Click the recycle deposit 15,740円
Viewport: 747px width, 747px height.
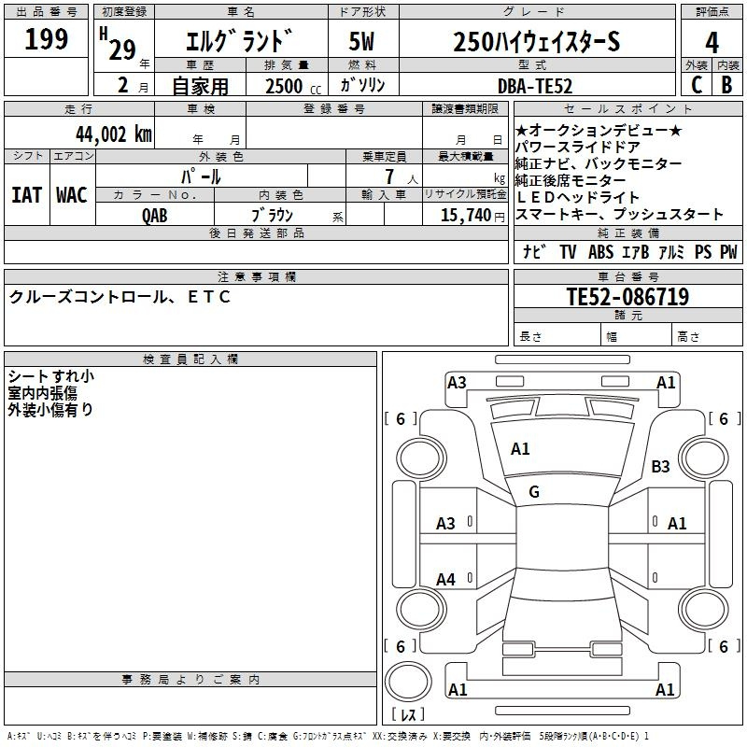pyautogui.click(x=472, y=216)
